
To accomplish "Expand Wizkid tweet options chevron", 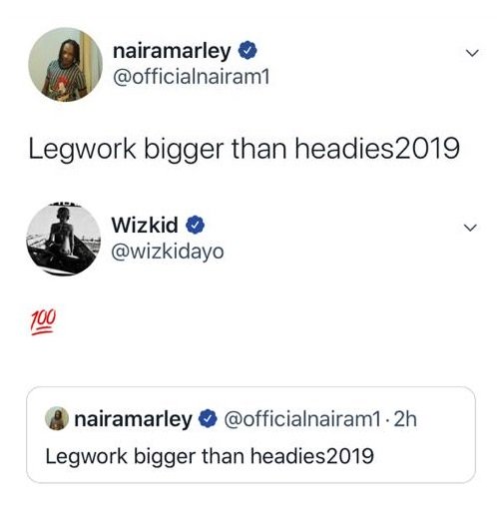I will 470,228.
